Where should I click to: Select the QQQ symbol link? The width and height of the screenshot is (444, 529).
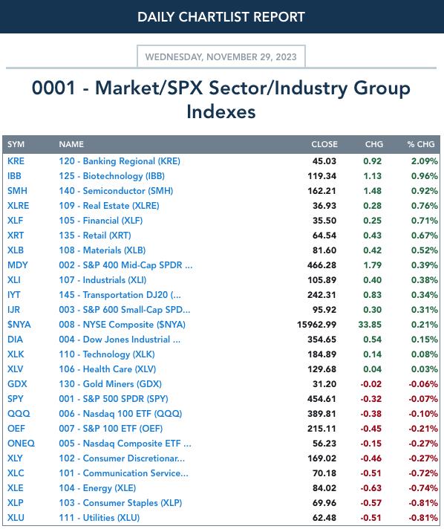point(19,414)
